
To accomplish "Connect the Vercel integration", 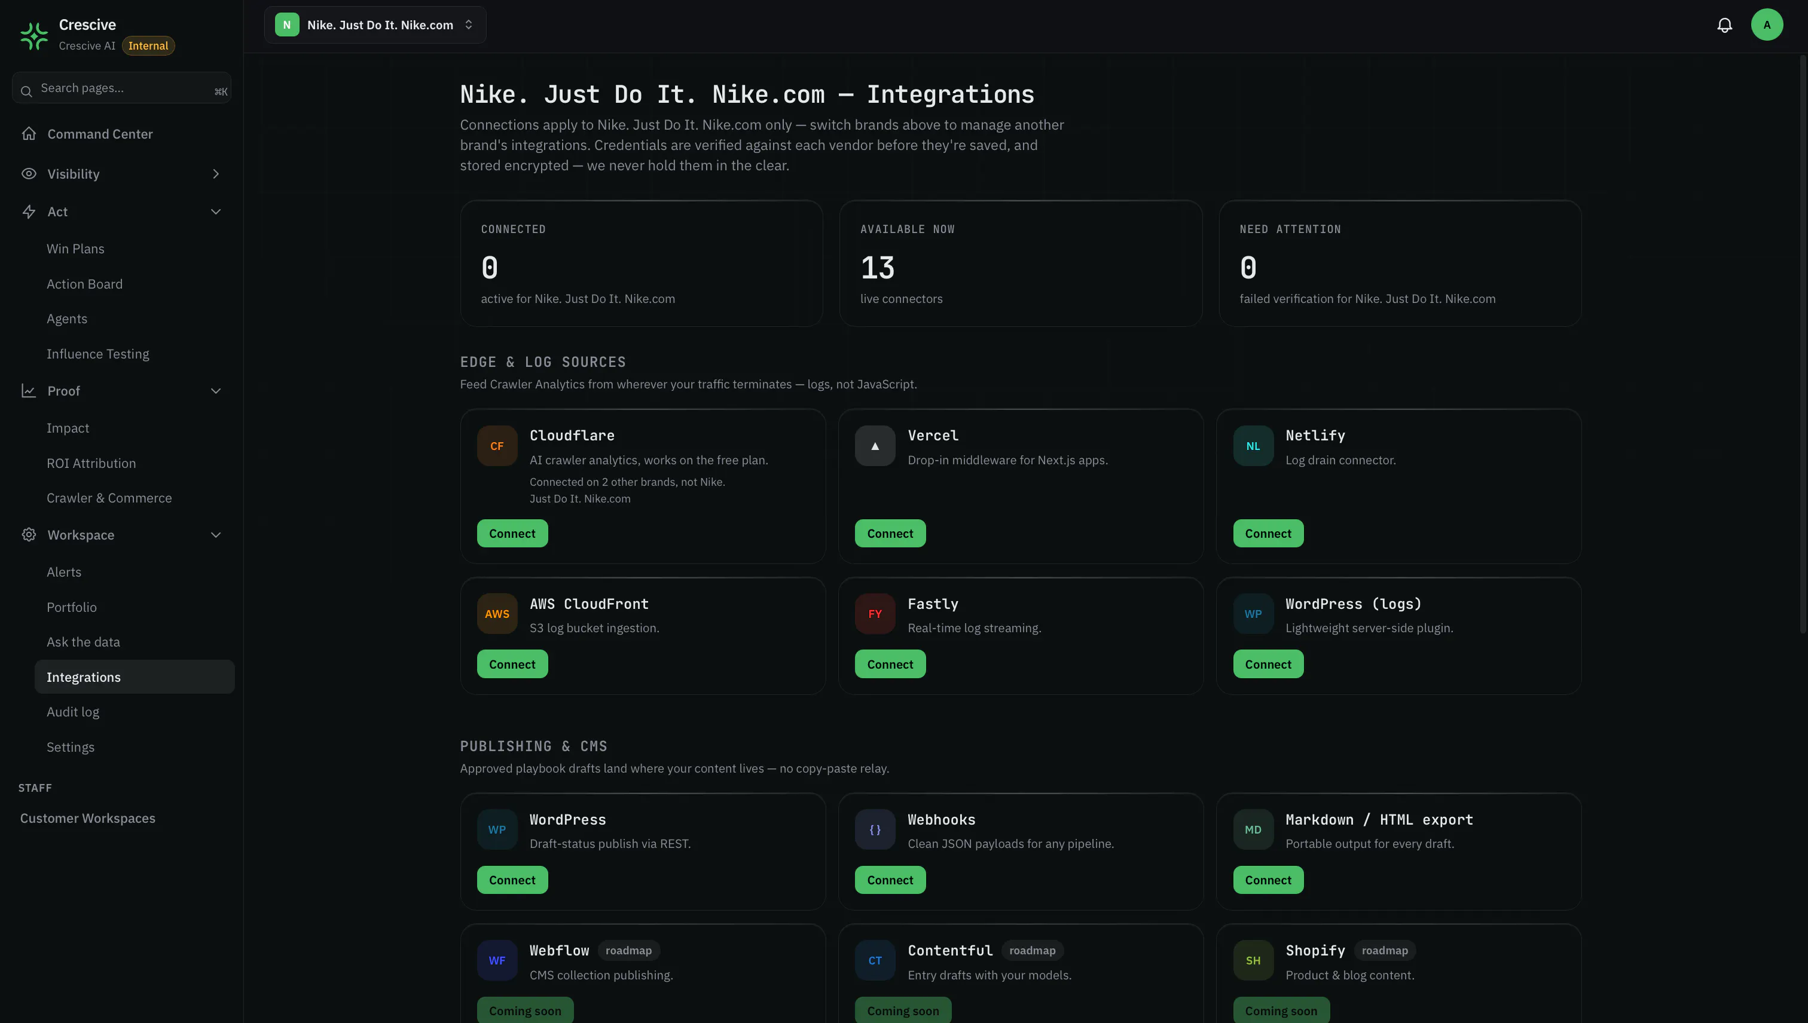I will coord(890,533).
